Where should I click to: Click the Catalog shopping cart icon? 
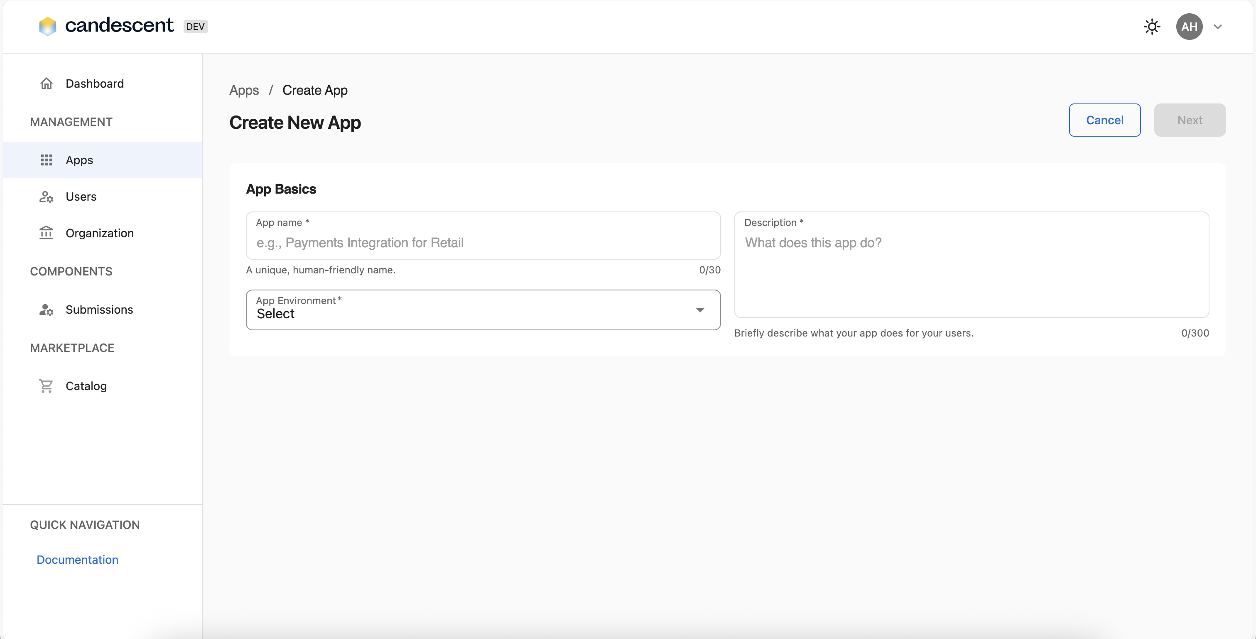pyautogui.click(x=47, y=386)
